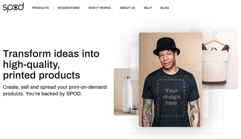Click the "Transform ideas into" headline
Viewport: 241px width, 139px height.
tap(51, 54)
